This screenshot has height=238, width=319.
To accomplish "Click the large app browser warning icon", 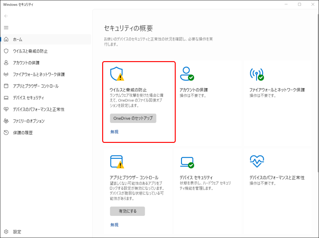I will click(117, 162).
